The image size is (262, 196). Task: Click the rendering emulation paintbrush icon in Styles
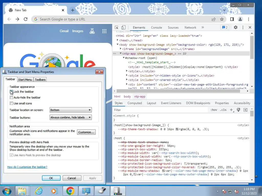pyautogui.click(x=238, y=110)
